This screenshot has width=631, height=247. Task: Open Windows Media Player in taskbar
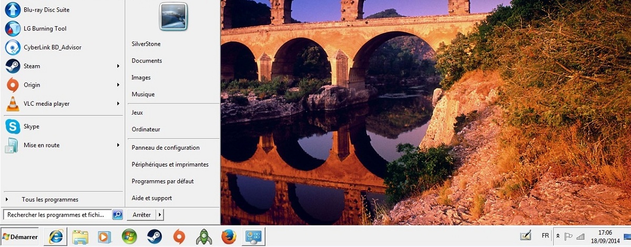105,237
